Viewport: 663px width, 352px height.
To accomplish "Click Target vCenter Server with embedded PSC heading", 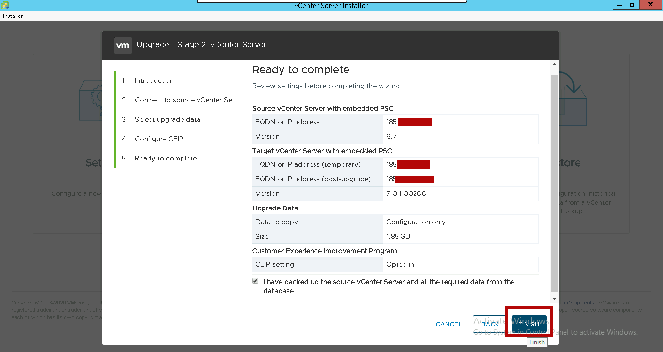I will tap(322, 151).
